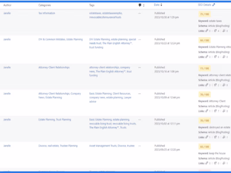
Task: Click the Author column header
Action: click(8, 5)
